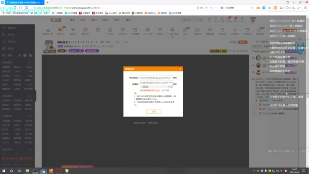Close the dialog with the orange X button
This screenshot has height=174, width=309.
[180, 69]
